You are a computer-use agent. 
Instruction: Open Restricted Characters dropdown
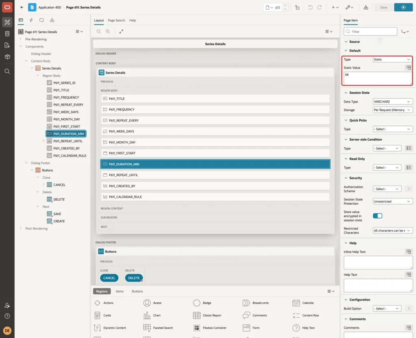(392, 231)
